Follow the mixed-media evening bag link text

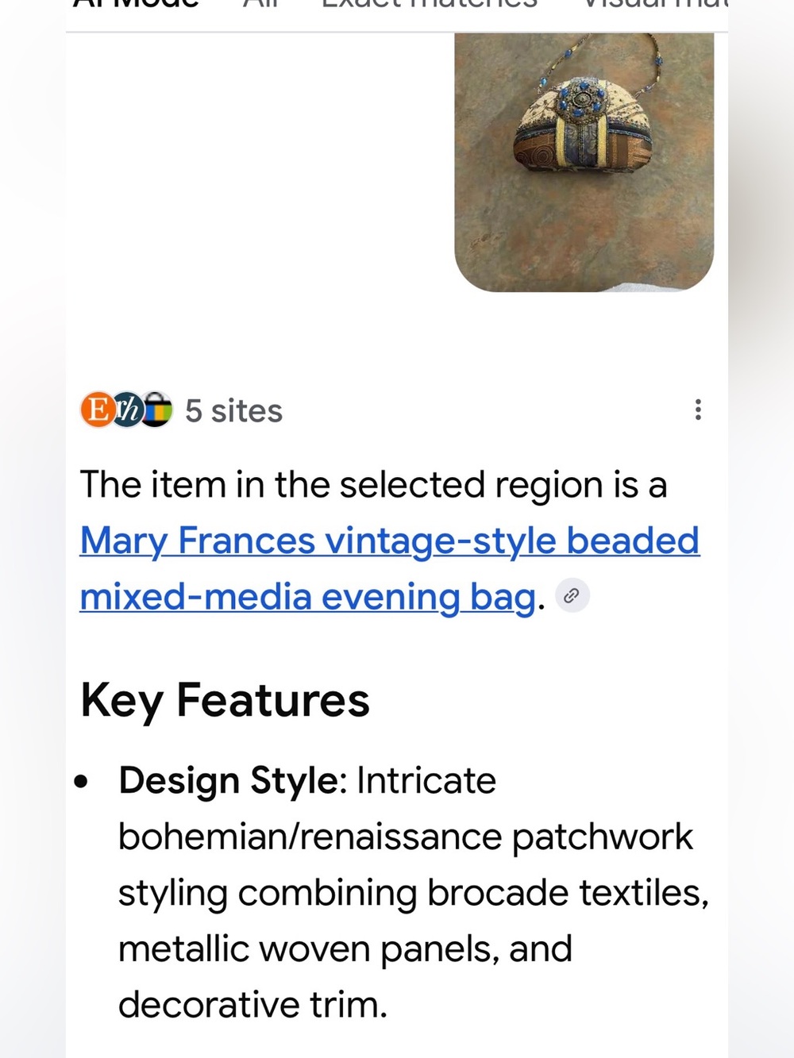[308, 597]
